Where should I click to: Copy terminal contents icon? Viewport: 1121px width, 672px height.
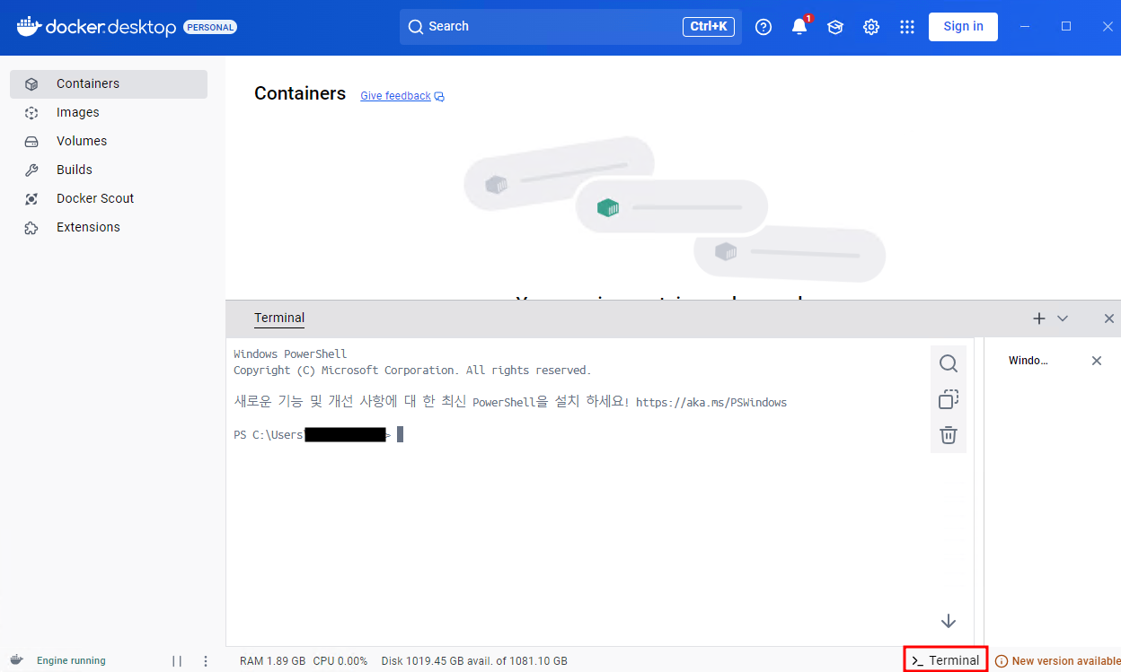coord(949,399)
